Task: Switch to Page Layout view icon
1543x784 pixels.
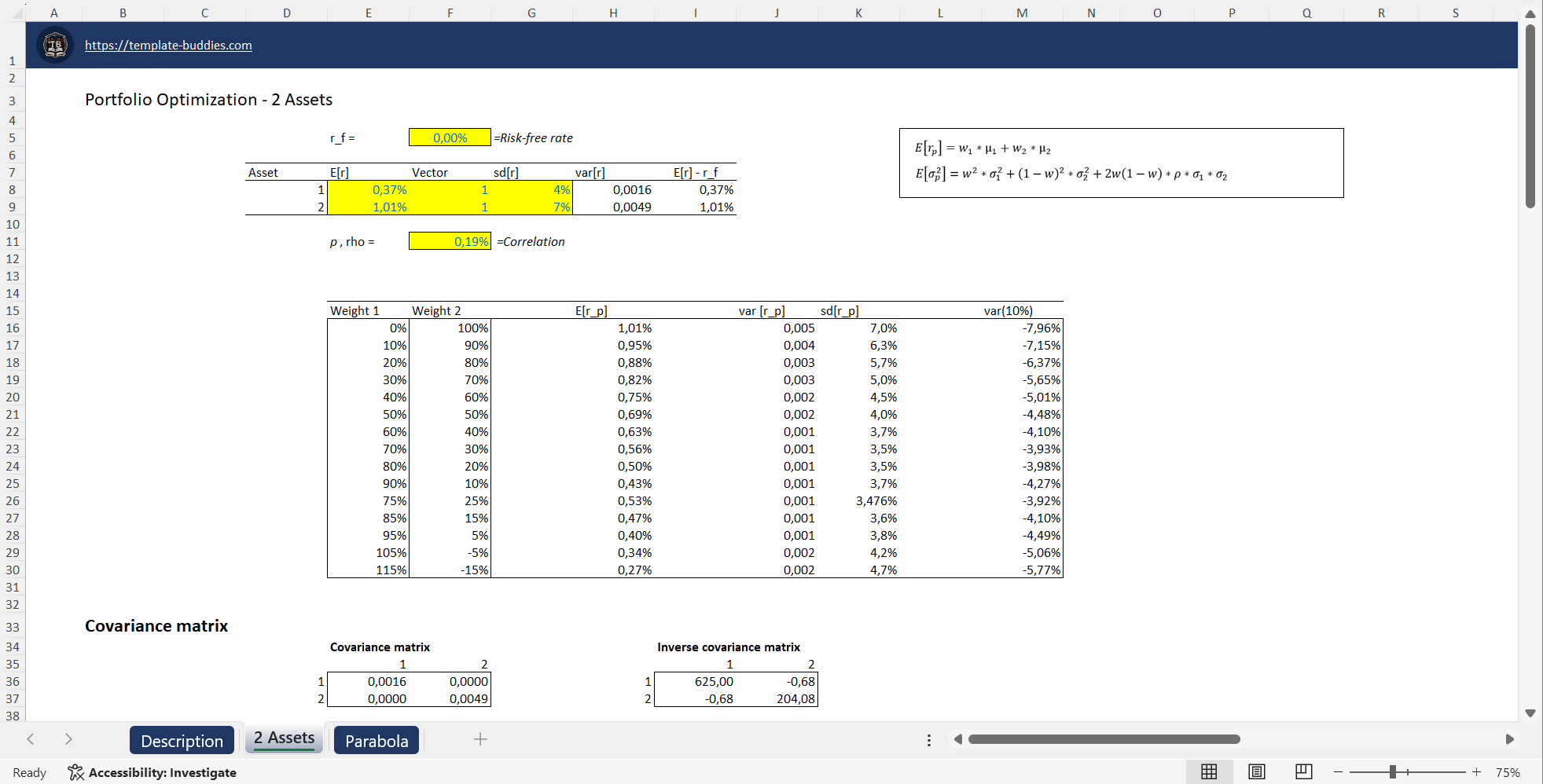Action: (x=1256, y=772)
